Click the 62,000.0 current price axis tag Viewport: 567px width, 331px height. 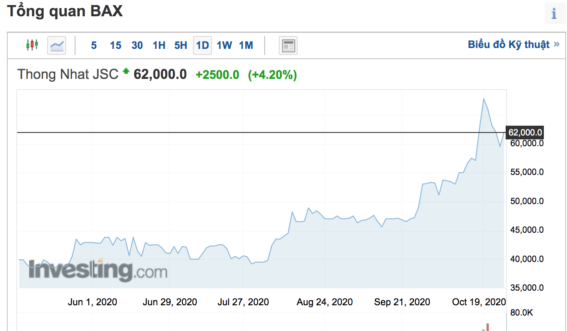click(x=525, y=132)
